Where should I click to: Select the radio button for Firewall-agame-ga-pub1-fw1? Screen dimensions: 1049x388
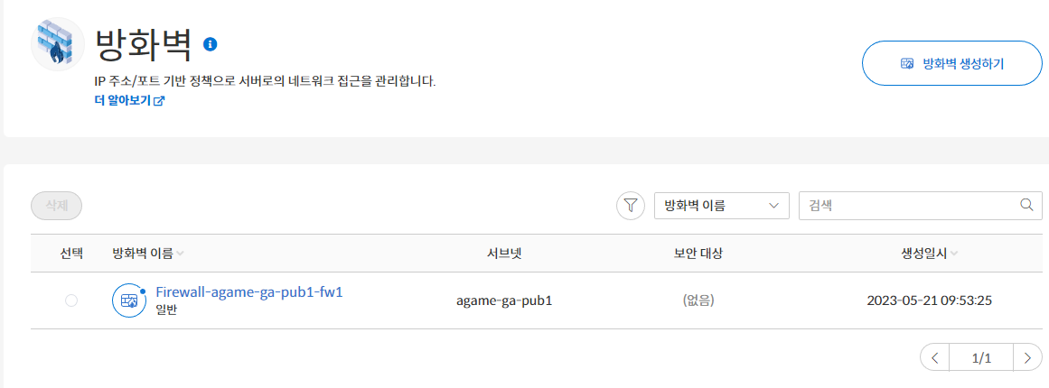tap(70, 300)
